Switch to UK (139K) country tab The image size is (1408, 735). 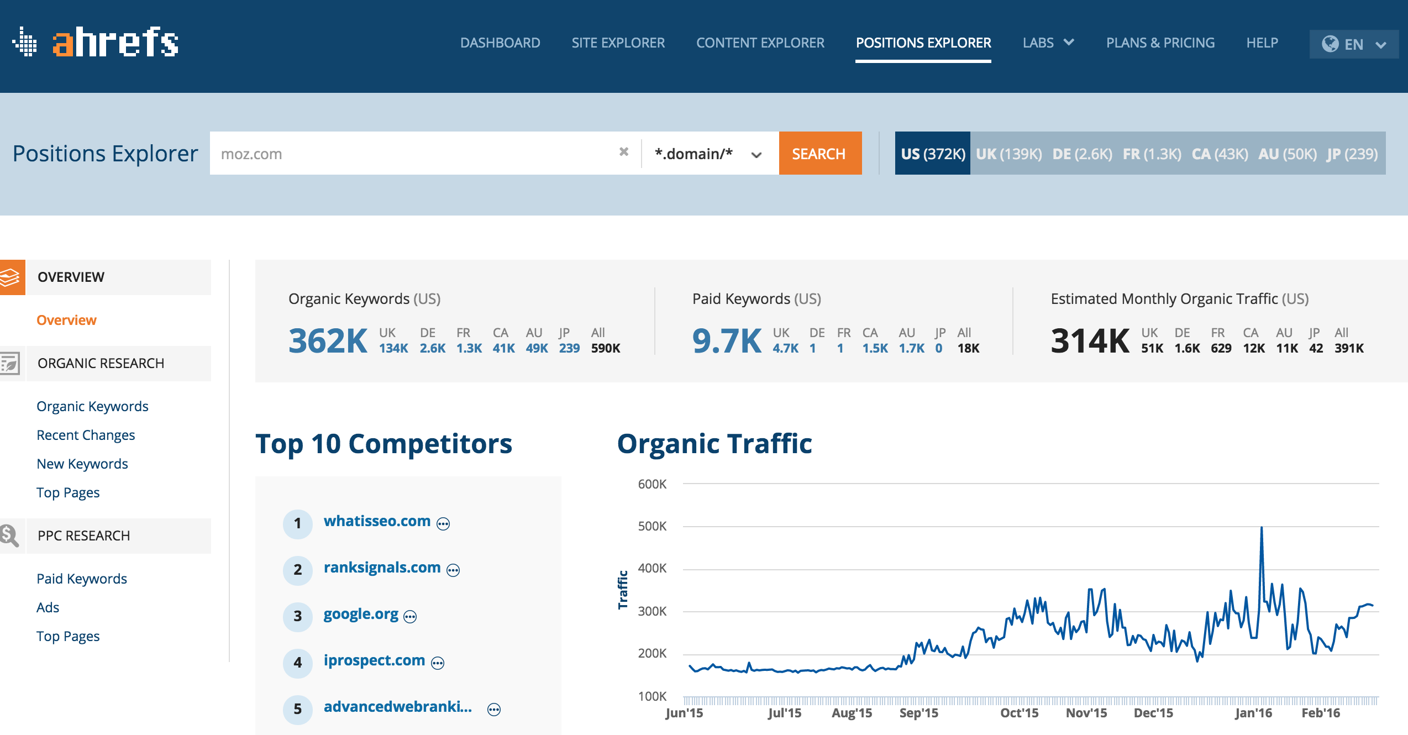(1009, 154)
